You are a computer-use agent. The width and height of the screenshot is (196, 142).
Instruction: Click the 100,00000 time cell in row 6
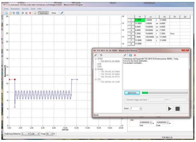(x=150, y=37)
